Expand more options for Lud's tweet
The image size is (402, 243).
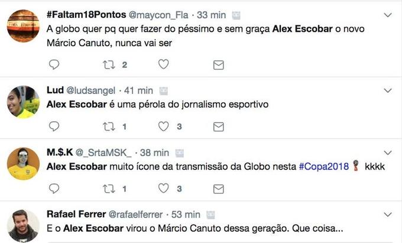click(x=388, y=90)
